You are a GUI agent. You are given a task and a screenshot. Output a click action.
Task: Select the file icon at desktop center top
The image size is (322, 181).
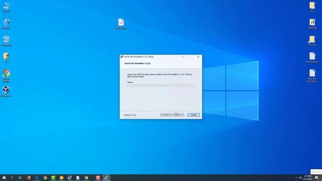point(121,24)
